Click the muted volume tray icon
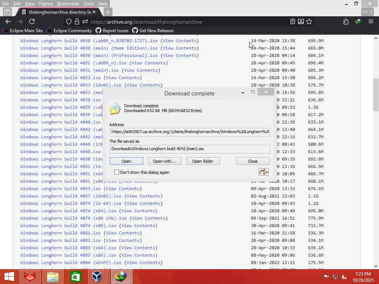This screenshot has height=284, width=379. click(x=344, y=277)
